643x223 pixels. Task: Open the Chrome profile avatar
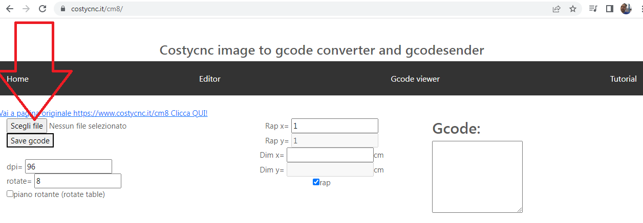(x=626, y=9)
